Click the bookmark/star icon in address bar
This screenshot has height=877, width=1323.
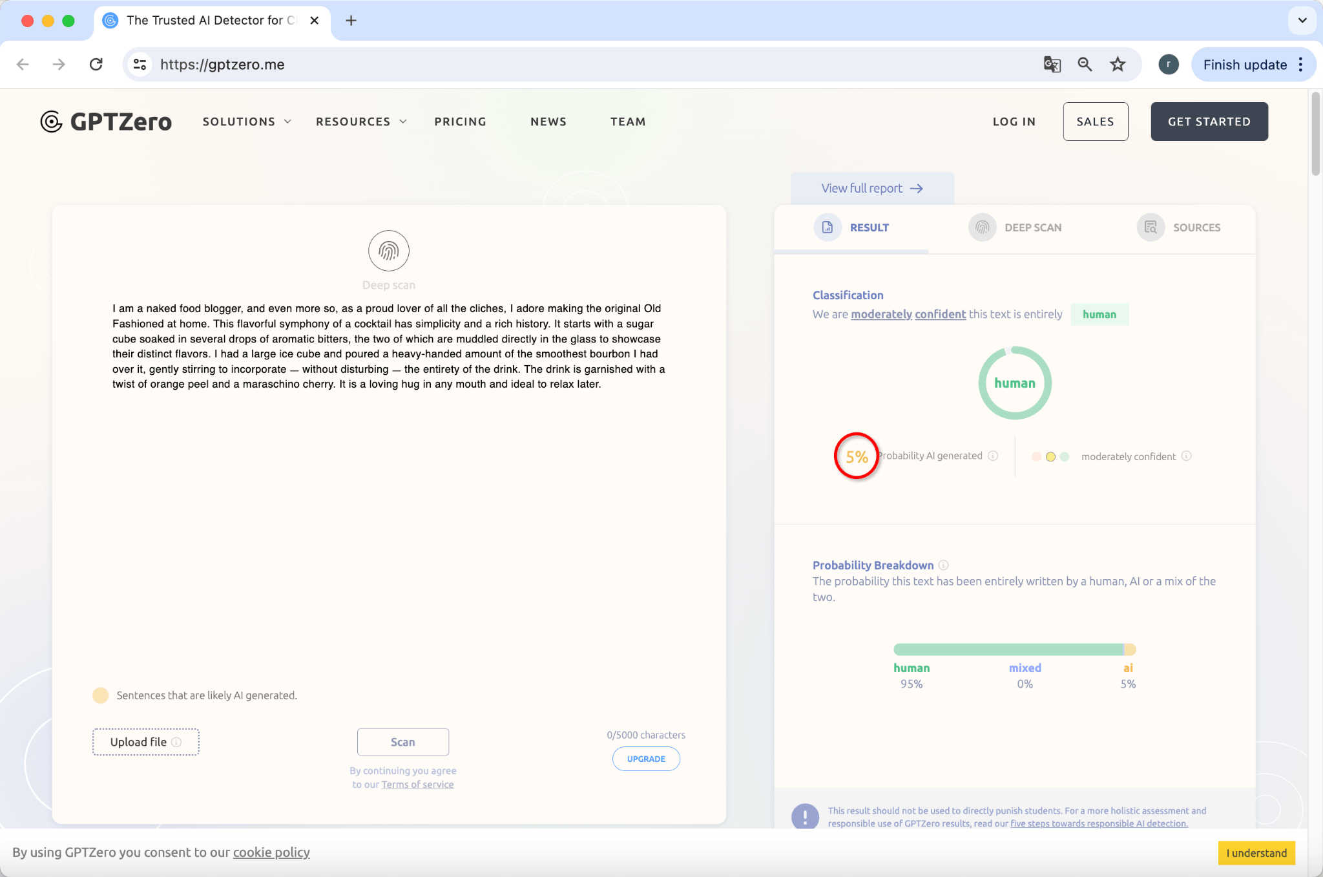(1119, 65)
